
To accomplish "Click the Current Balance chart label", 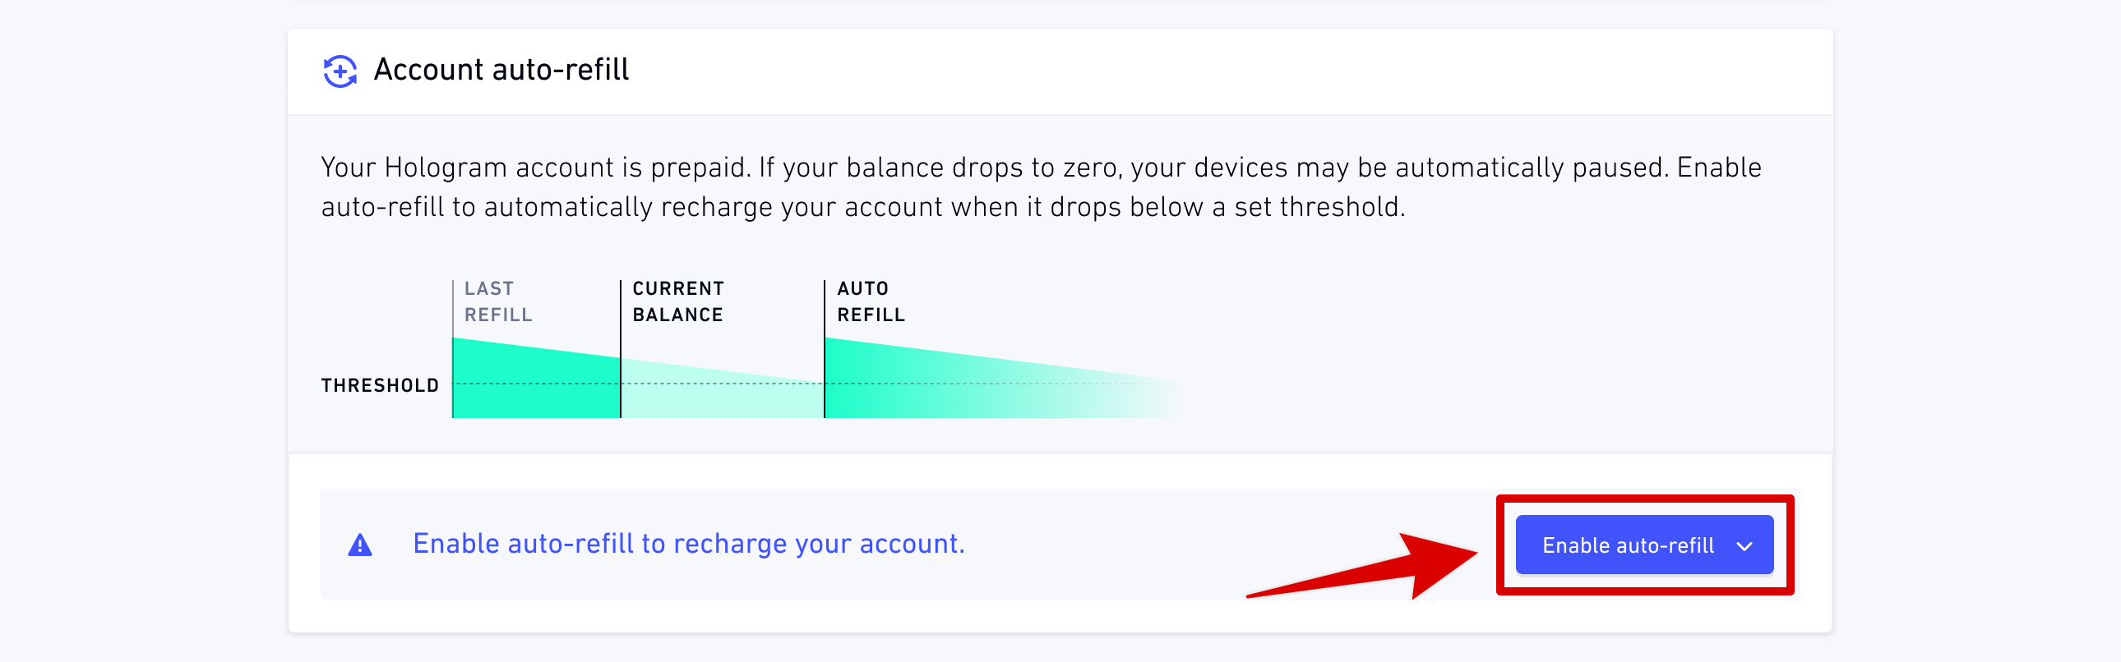I will click(x=677, y=301).
